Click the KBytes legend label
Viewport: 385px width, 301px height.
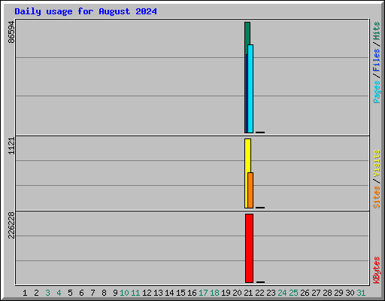tap(377, 270)
